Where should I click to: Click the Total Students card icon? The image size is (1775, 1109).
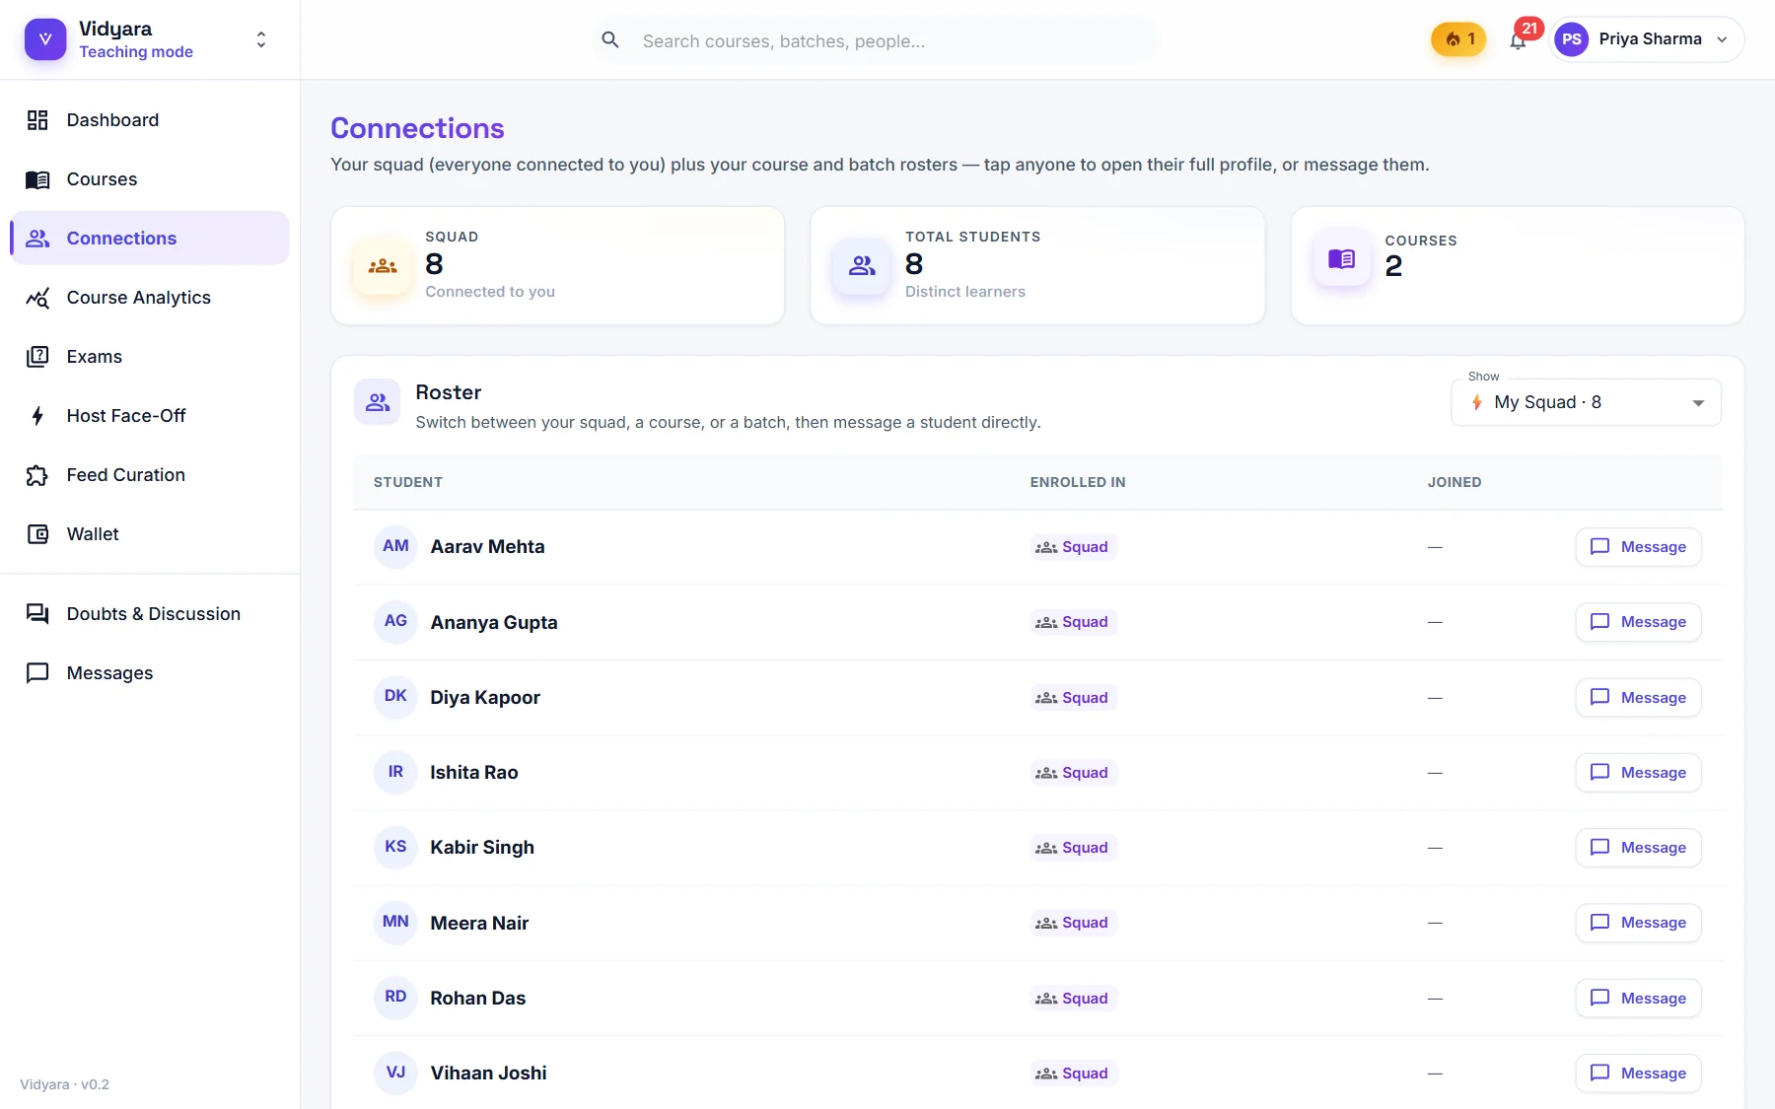pos(863,266)
